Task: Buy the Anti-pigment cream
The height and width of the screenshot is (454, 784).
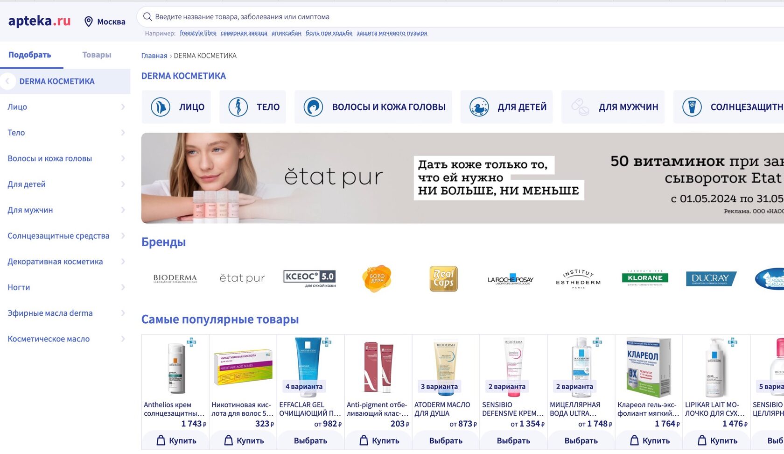Action: [378, 440]
